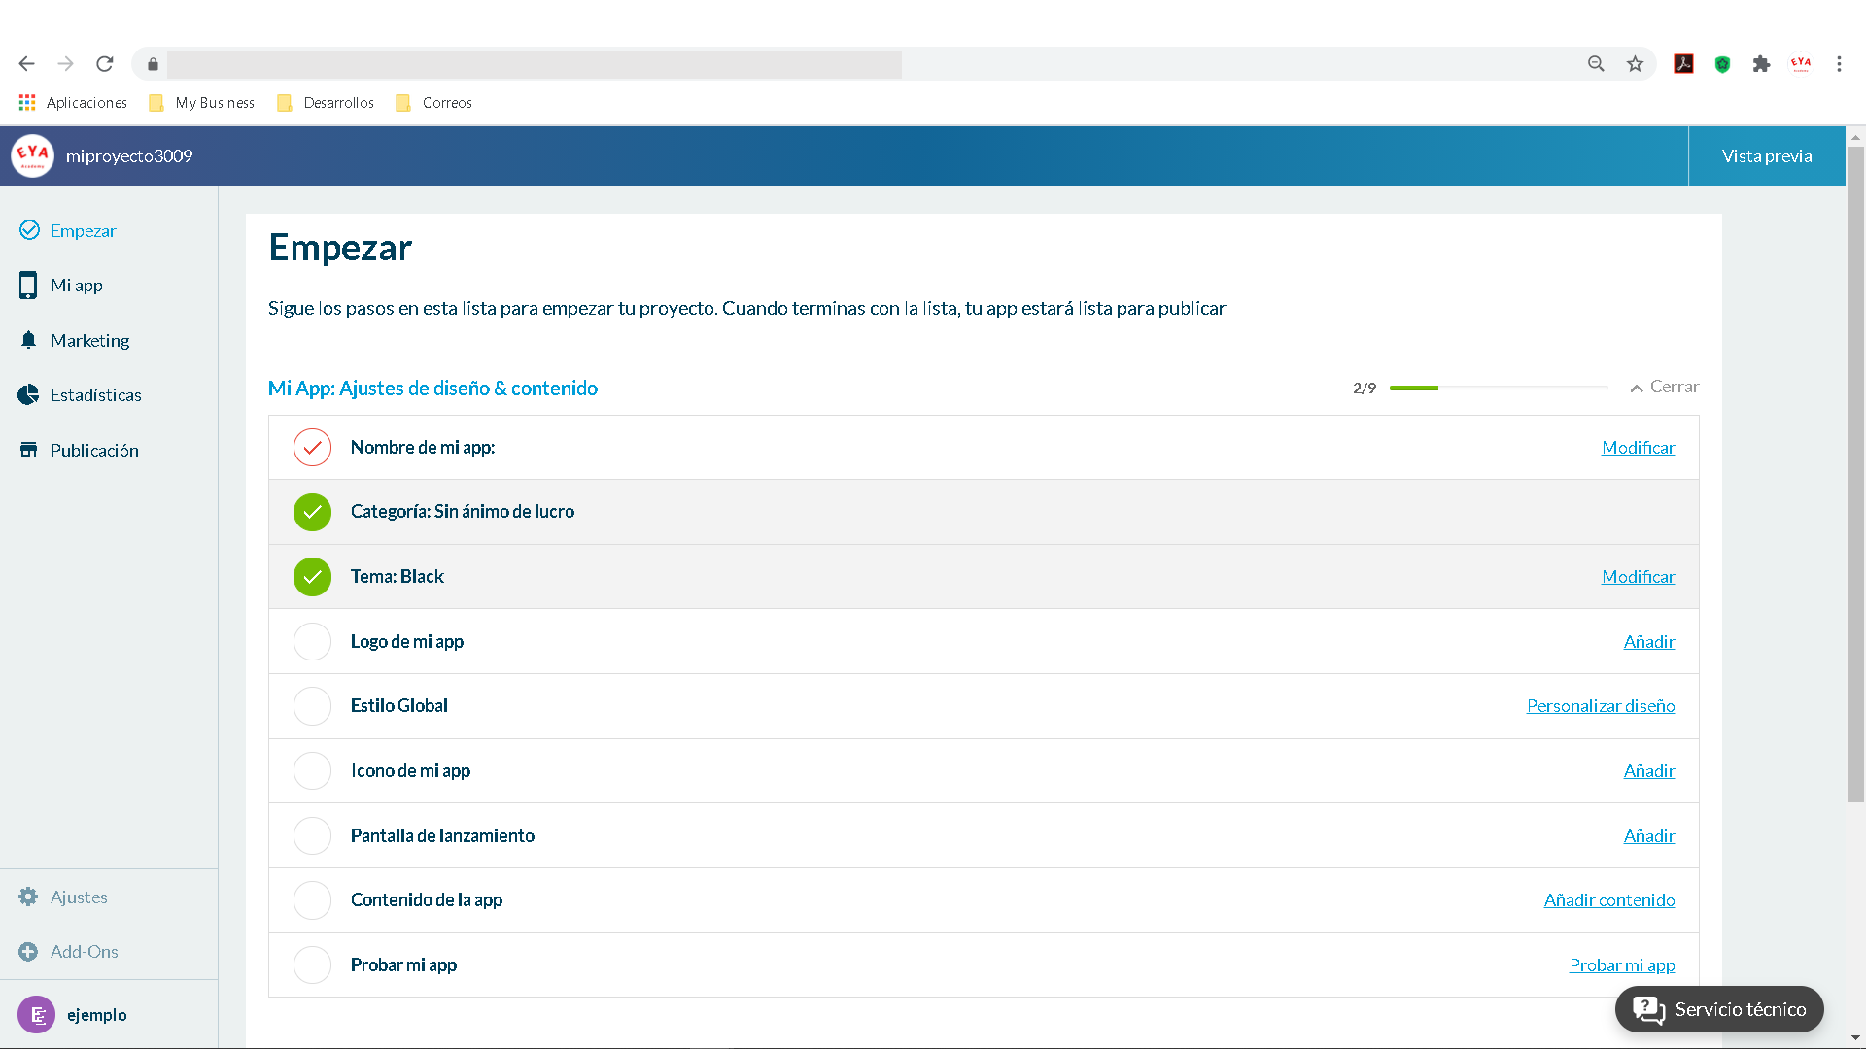Viewport: 1866px width, 1049px height.
Task: Click Añadir for Logo de mi app
Action: point(1649,641)
